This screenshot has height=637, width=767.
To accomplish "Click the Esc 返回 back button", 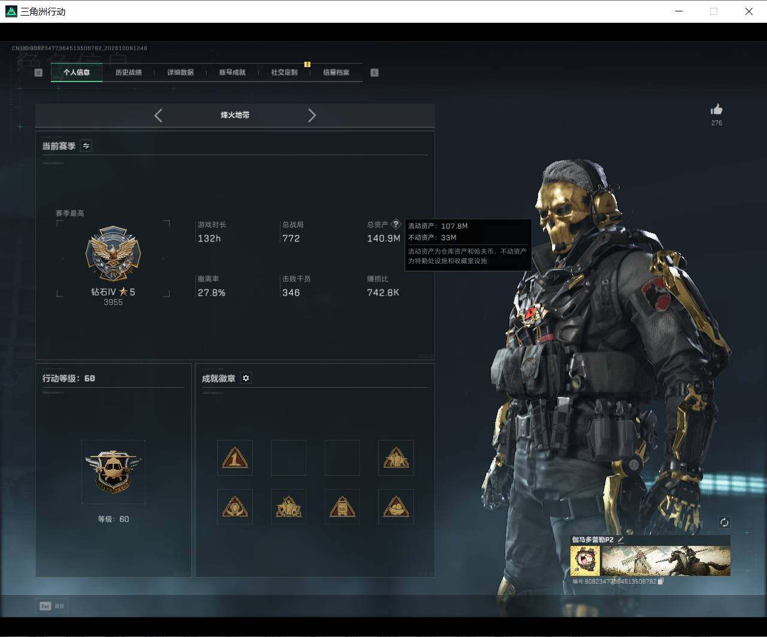I will pyautogui.click(x=52, y=606).
